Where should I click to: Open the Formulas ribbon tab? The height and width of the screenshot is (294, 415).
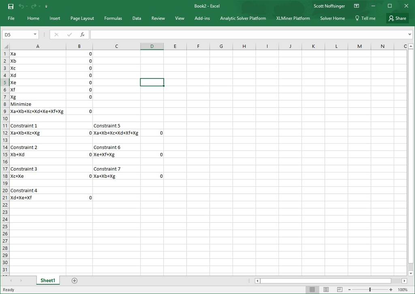113,18
